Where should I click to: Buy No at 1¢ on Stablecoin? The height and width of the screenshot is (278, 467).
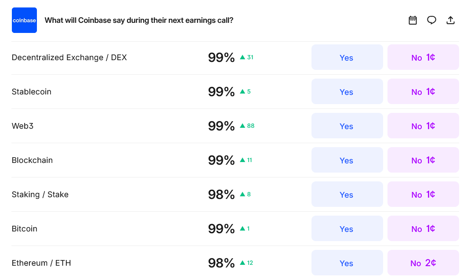click(423, 91)
